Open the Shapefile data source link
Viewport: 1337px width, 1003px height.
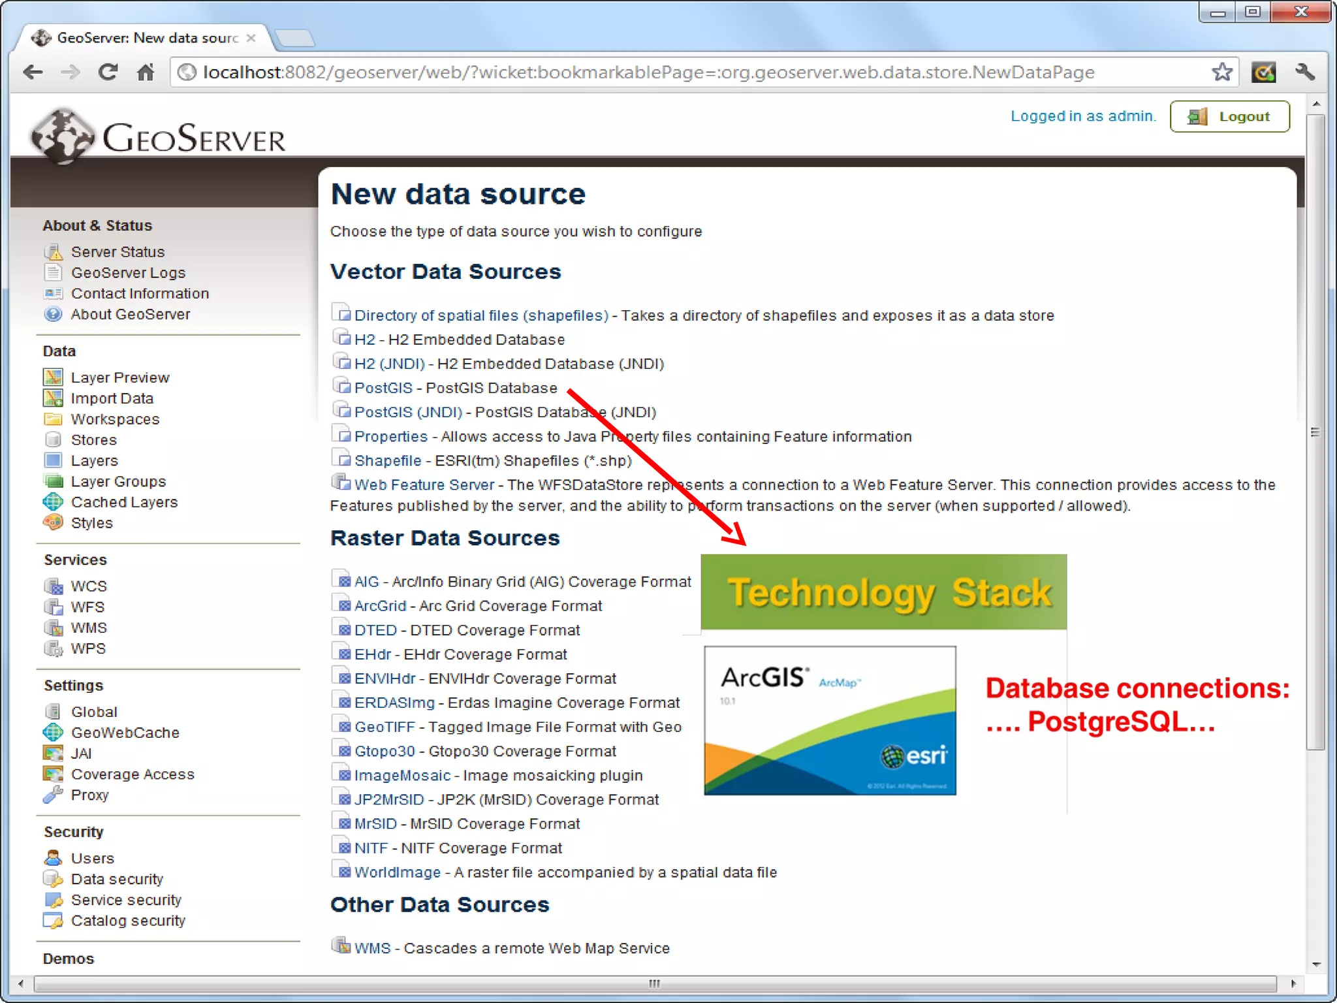click(x=388, y=461)
